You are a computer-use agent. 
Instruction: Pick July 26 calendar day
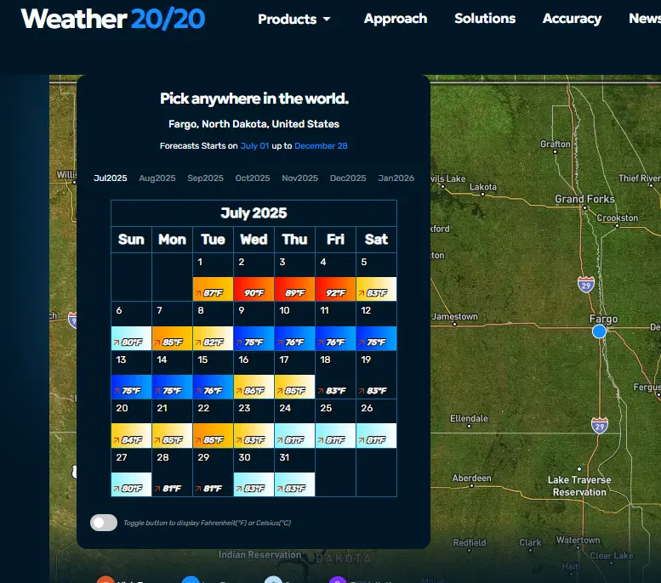tap(377, 424)
